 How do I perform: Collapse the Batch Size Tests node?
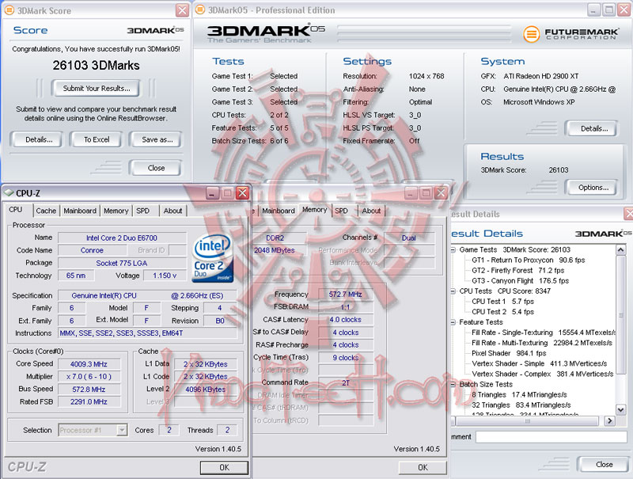pyautogui.click(x=453, y=385)
